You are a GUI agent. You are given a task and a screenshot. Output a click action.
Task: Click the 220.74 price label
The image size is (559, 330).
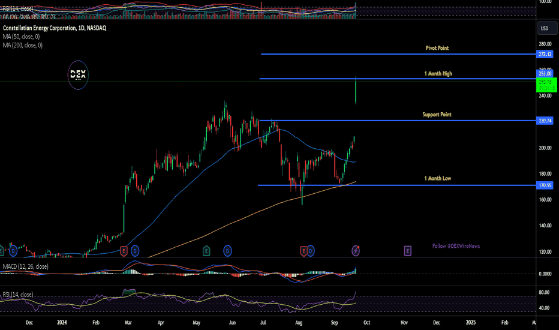(545, 121)
